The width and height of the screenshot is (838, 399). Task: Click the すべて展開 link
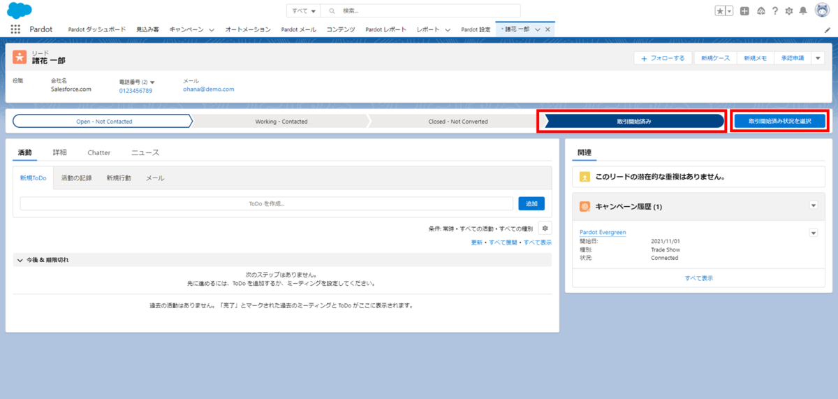tap(503, 242)
